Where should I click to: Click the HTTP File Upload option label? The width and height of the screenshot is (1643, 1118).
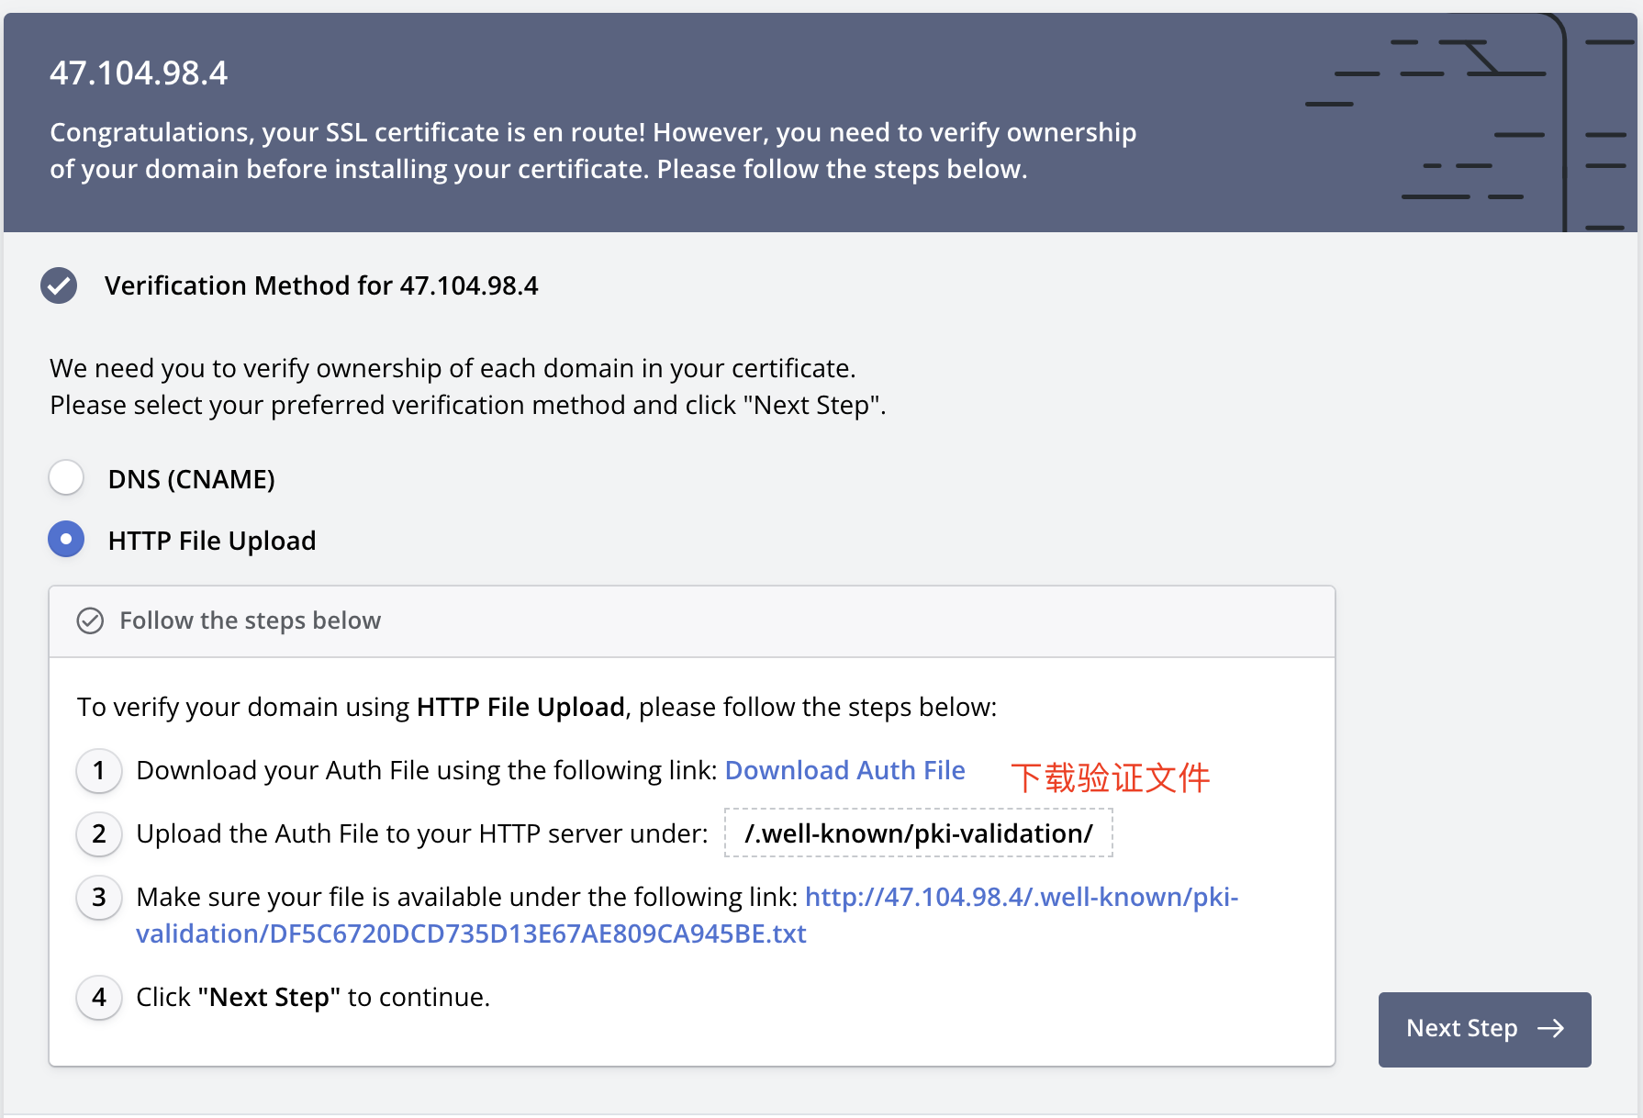coord(212,541)
